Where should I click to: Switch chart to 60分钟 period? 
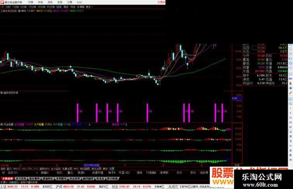click(x=51, y=7)
